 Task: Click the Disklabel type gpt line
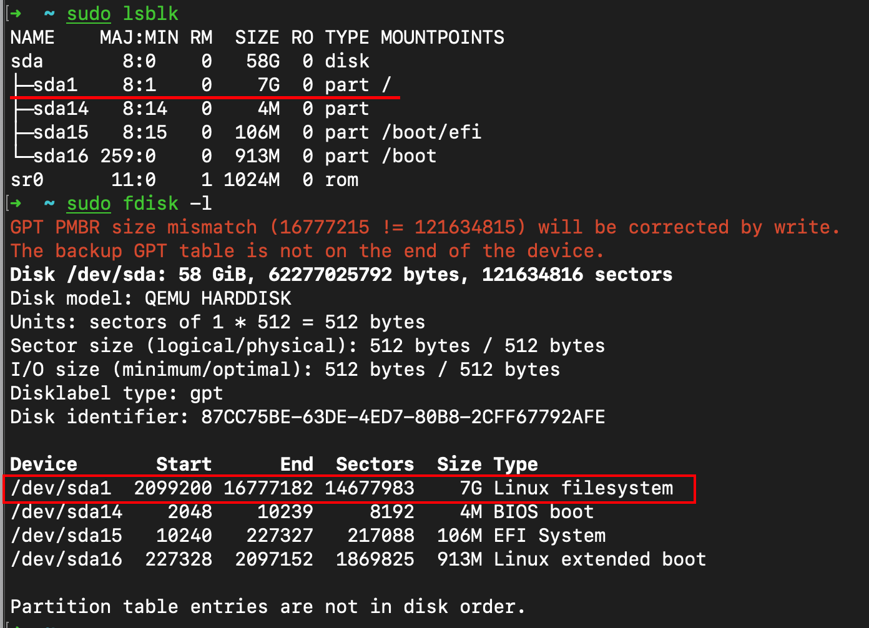tap(116, 393)
